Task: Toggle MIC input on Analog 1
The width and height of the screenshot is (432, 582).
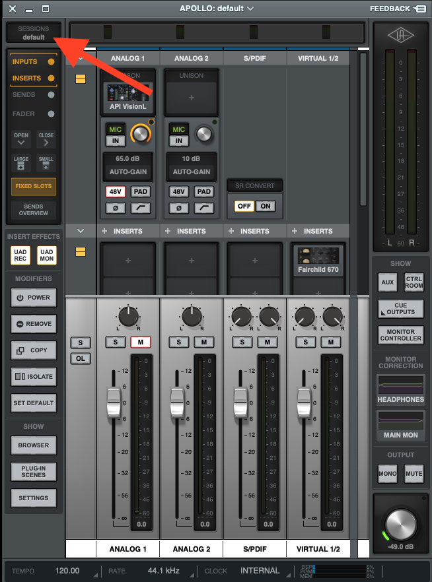Action: 115,129
